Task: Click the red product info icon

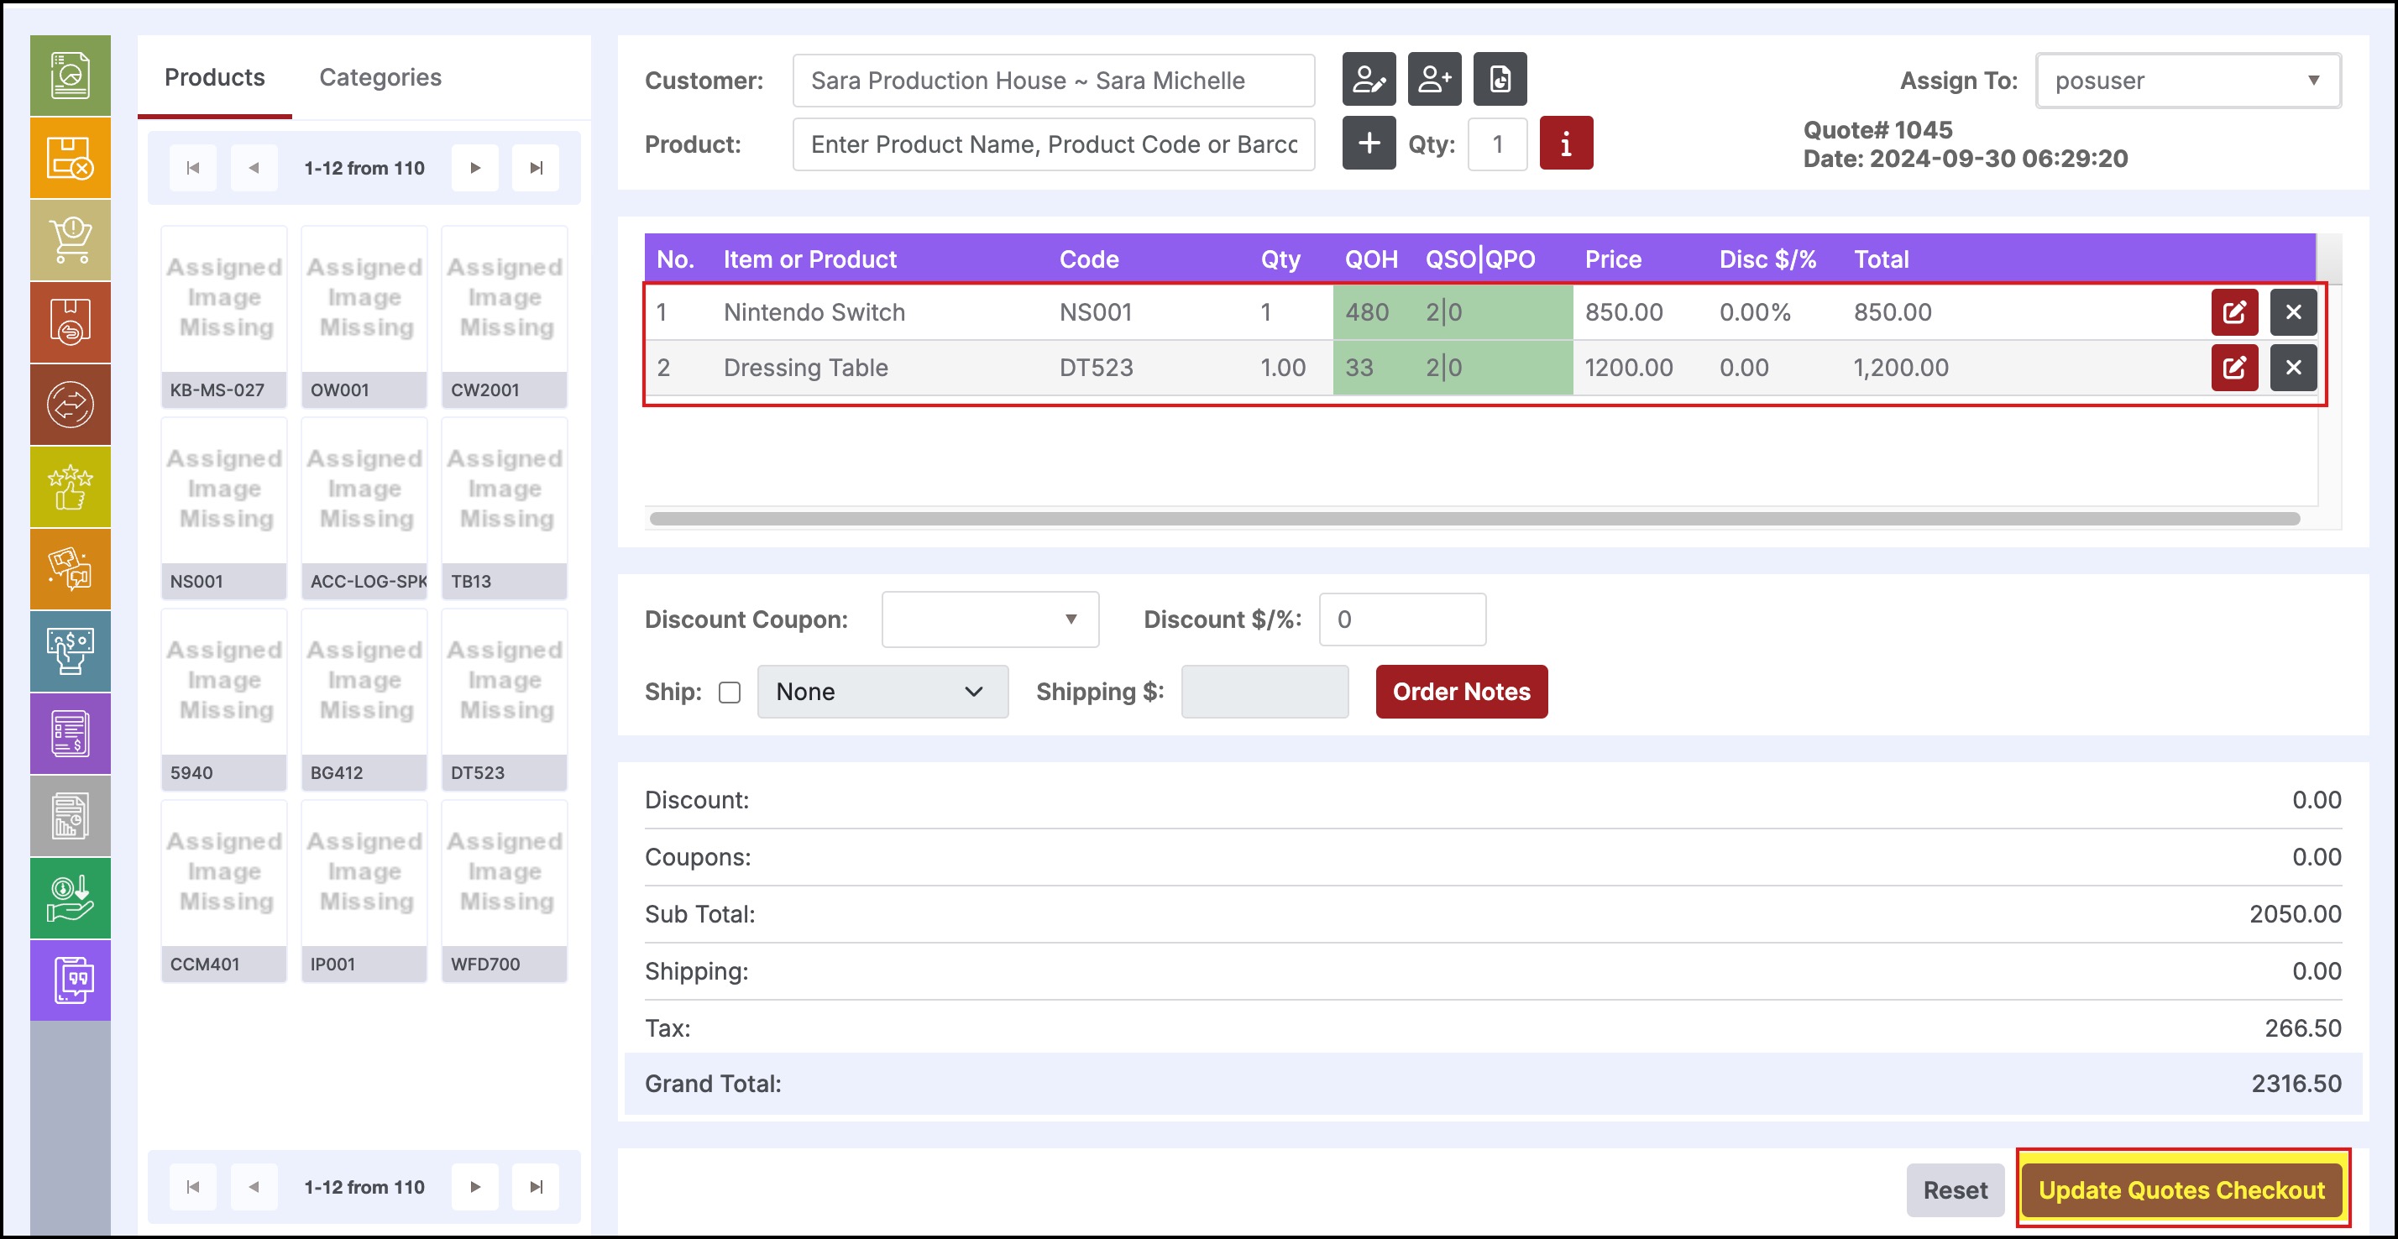Action: (1566, 144)
